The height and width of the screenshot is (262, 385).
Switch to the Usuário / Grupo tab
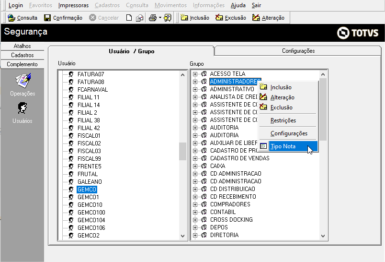coord(131,51)
